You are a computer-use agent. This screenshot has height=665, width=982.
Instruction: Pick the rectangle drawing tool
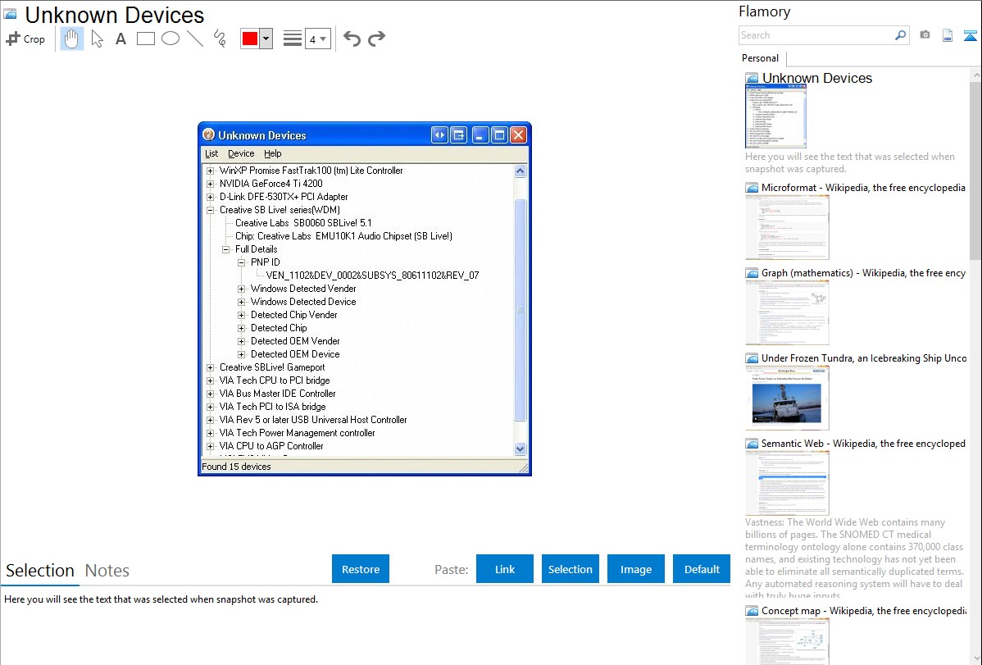[145, 39]
